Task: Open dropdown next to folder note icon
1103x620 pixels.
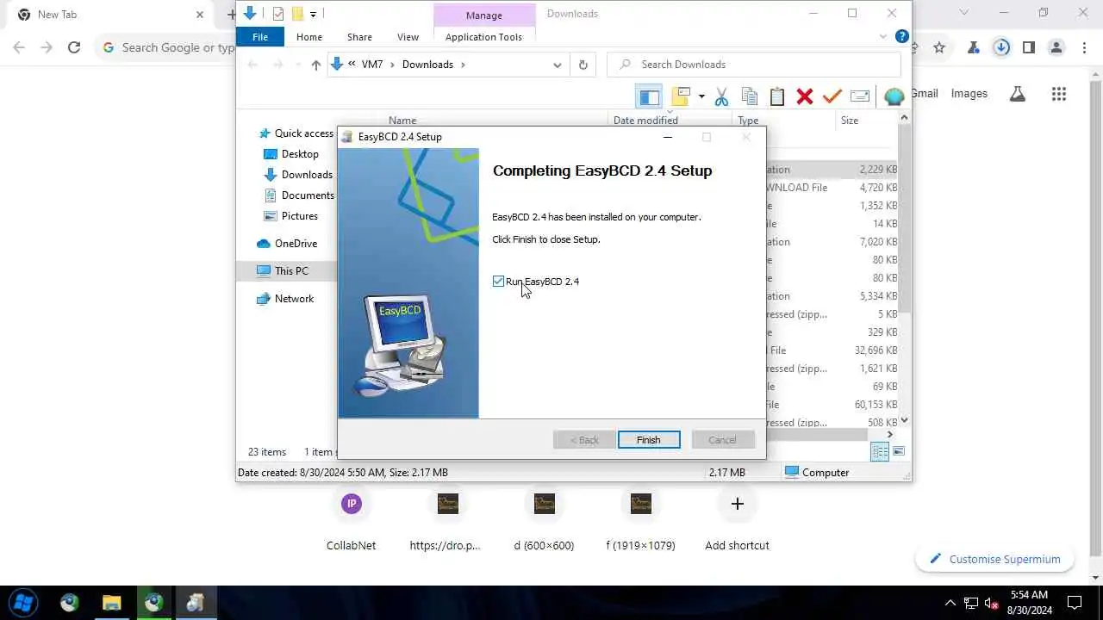Action: tap(701, 96)
